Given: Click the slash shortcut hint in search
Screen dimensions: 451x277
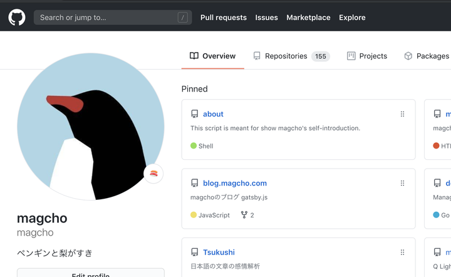Looking at the screenshot, I should (x=183, y=18).
